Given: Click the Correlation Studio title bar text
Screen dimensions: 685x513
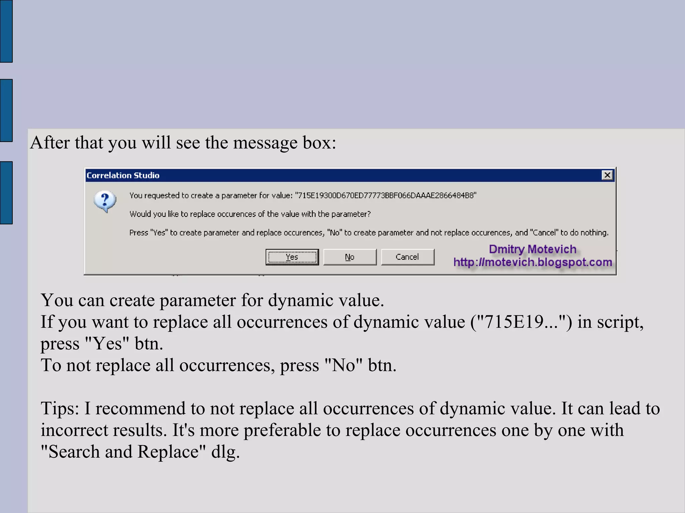Looking at the screenshot, I should pyautogui.click(x=123, y=175).
